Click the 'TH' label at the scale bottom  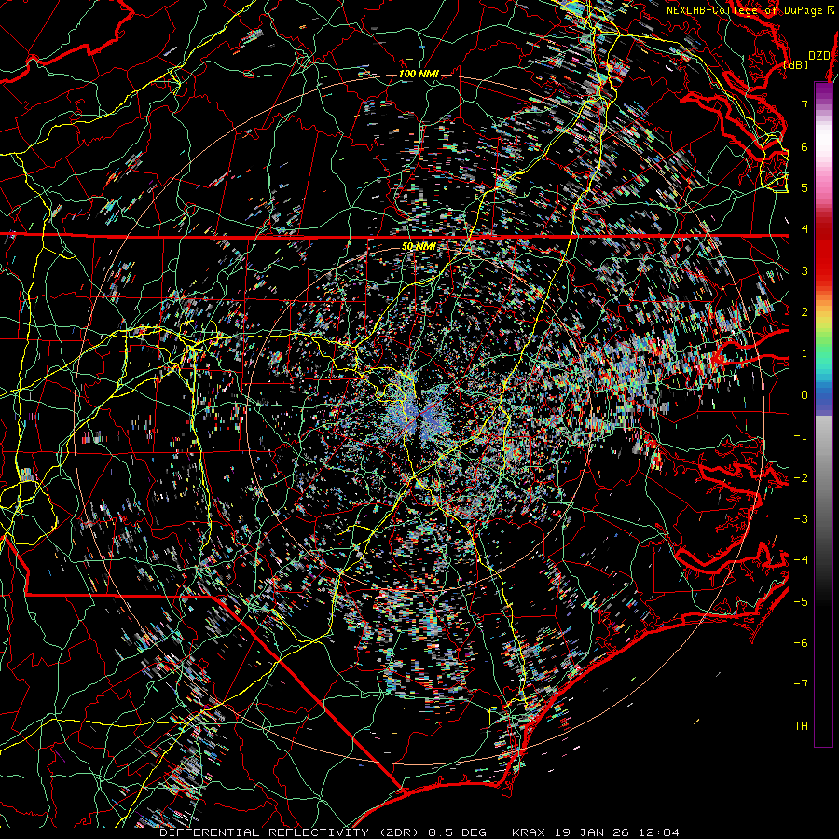pos(801,726)
